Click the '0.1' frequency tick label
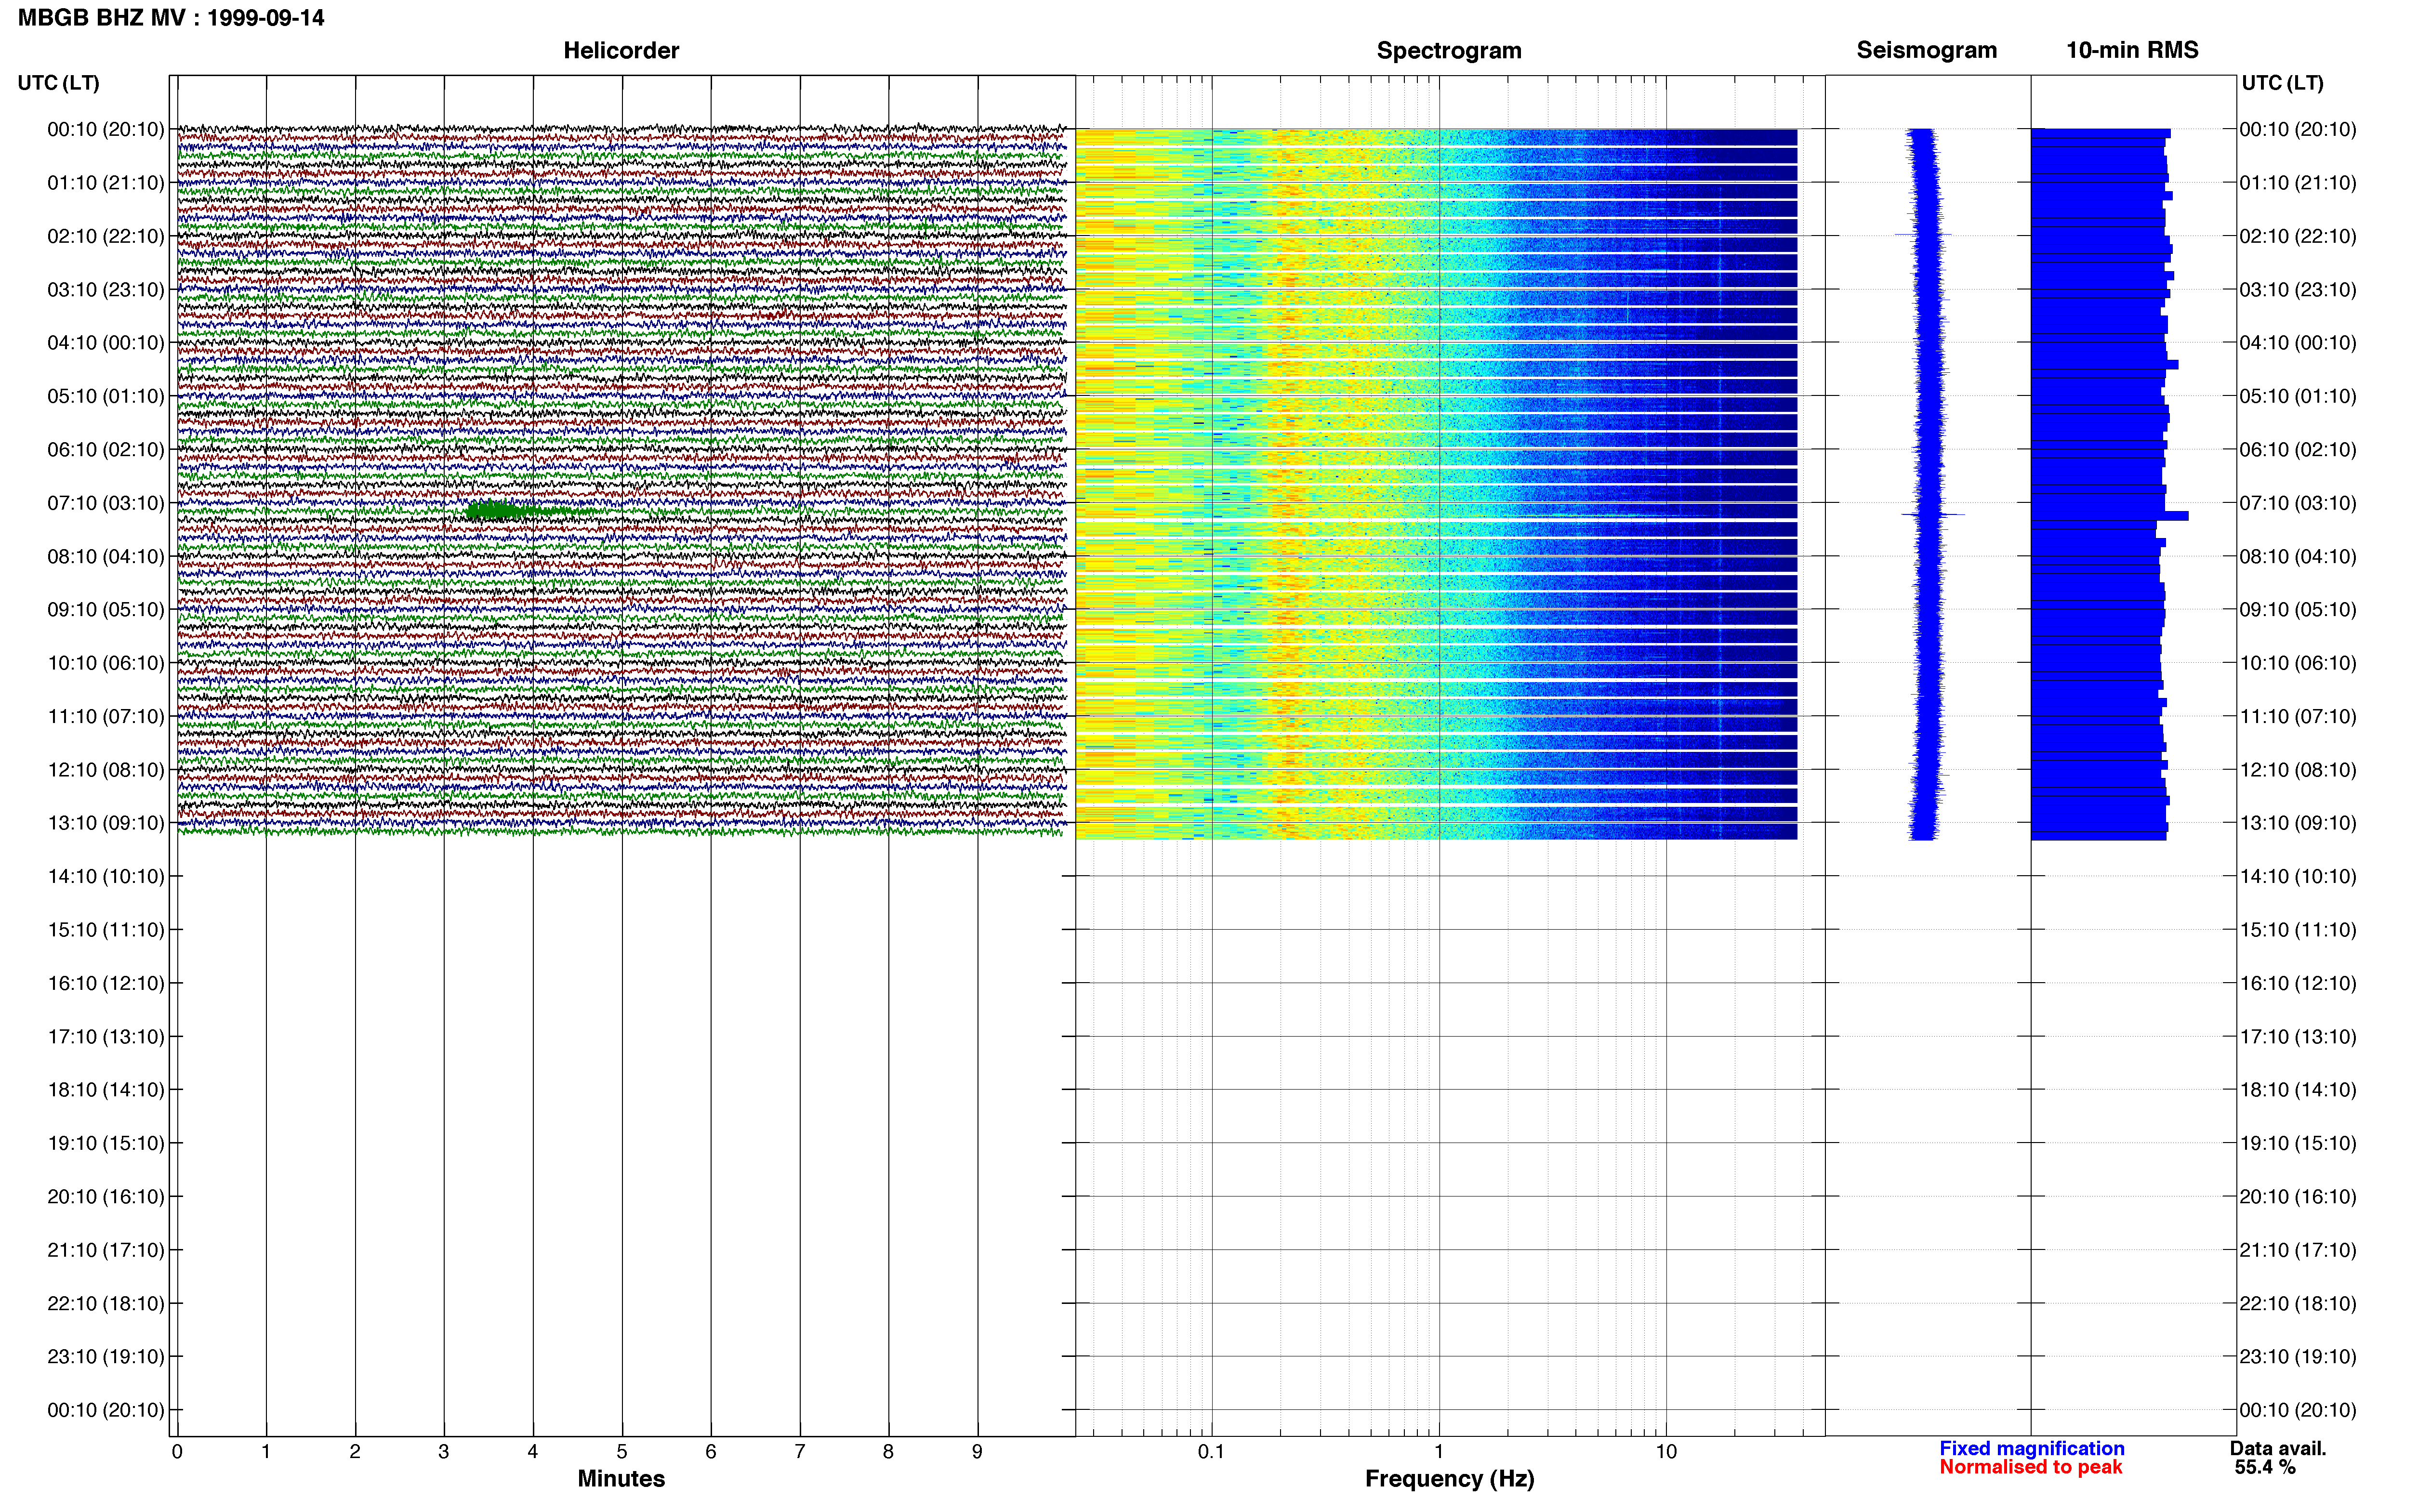 [1211, 1451]
